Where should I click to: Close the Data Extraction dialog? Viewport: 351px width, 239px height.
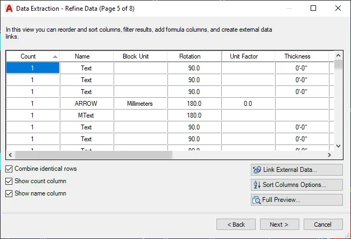[338, 8]
